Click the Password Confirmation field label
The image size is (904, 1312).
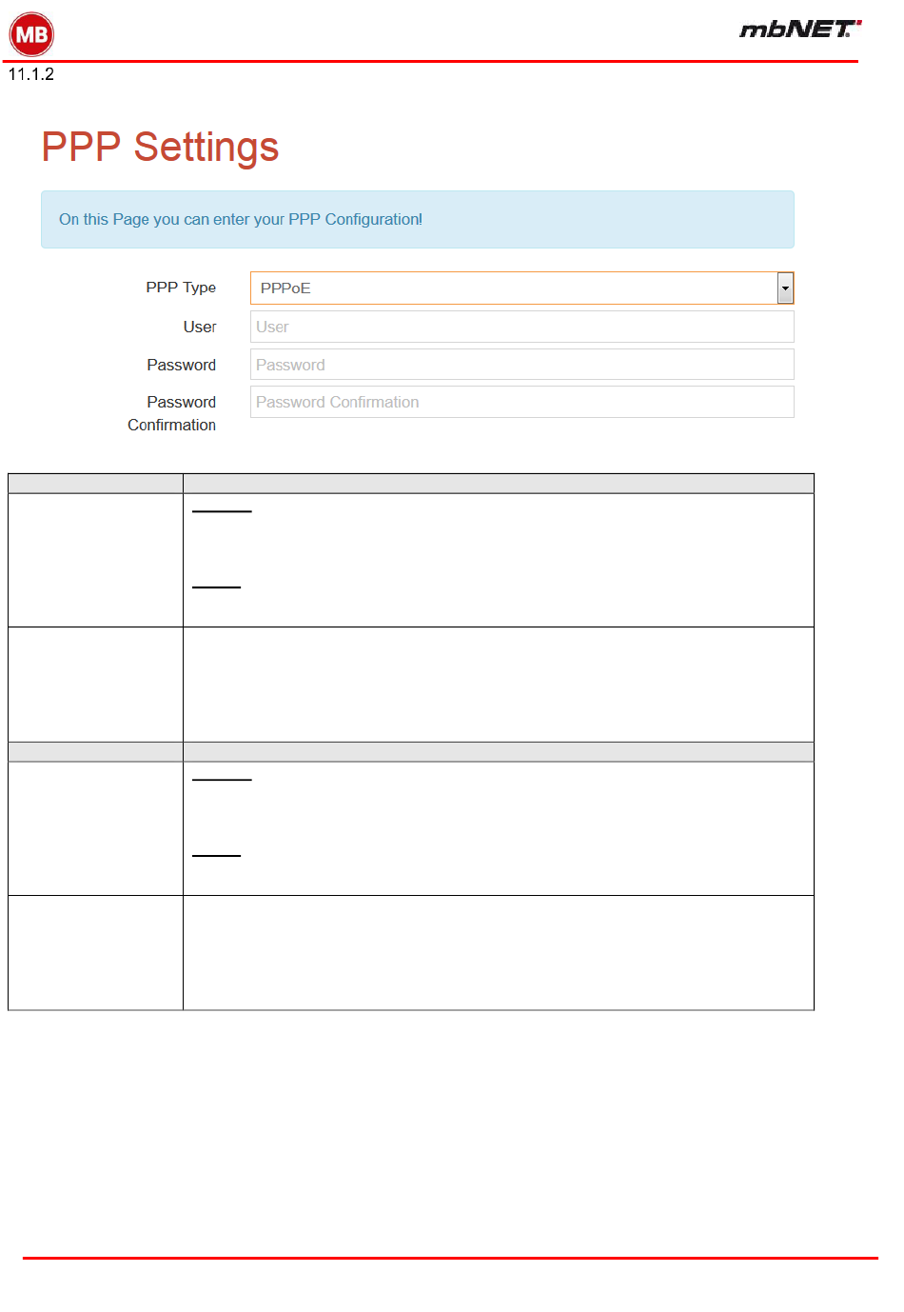173,413
